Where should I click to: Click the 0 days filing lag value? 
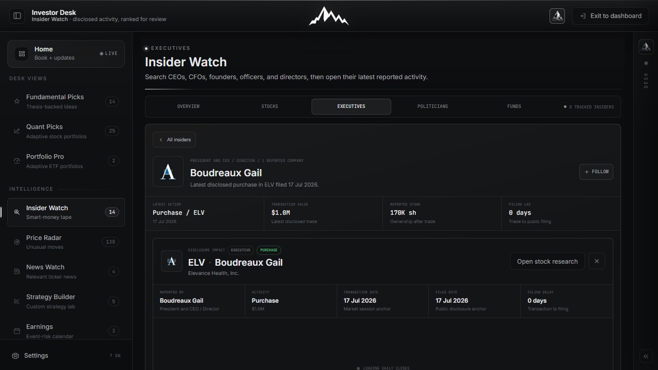(520, 213)
